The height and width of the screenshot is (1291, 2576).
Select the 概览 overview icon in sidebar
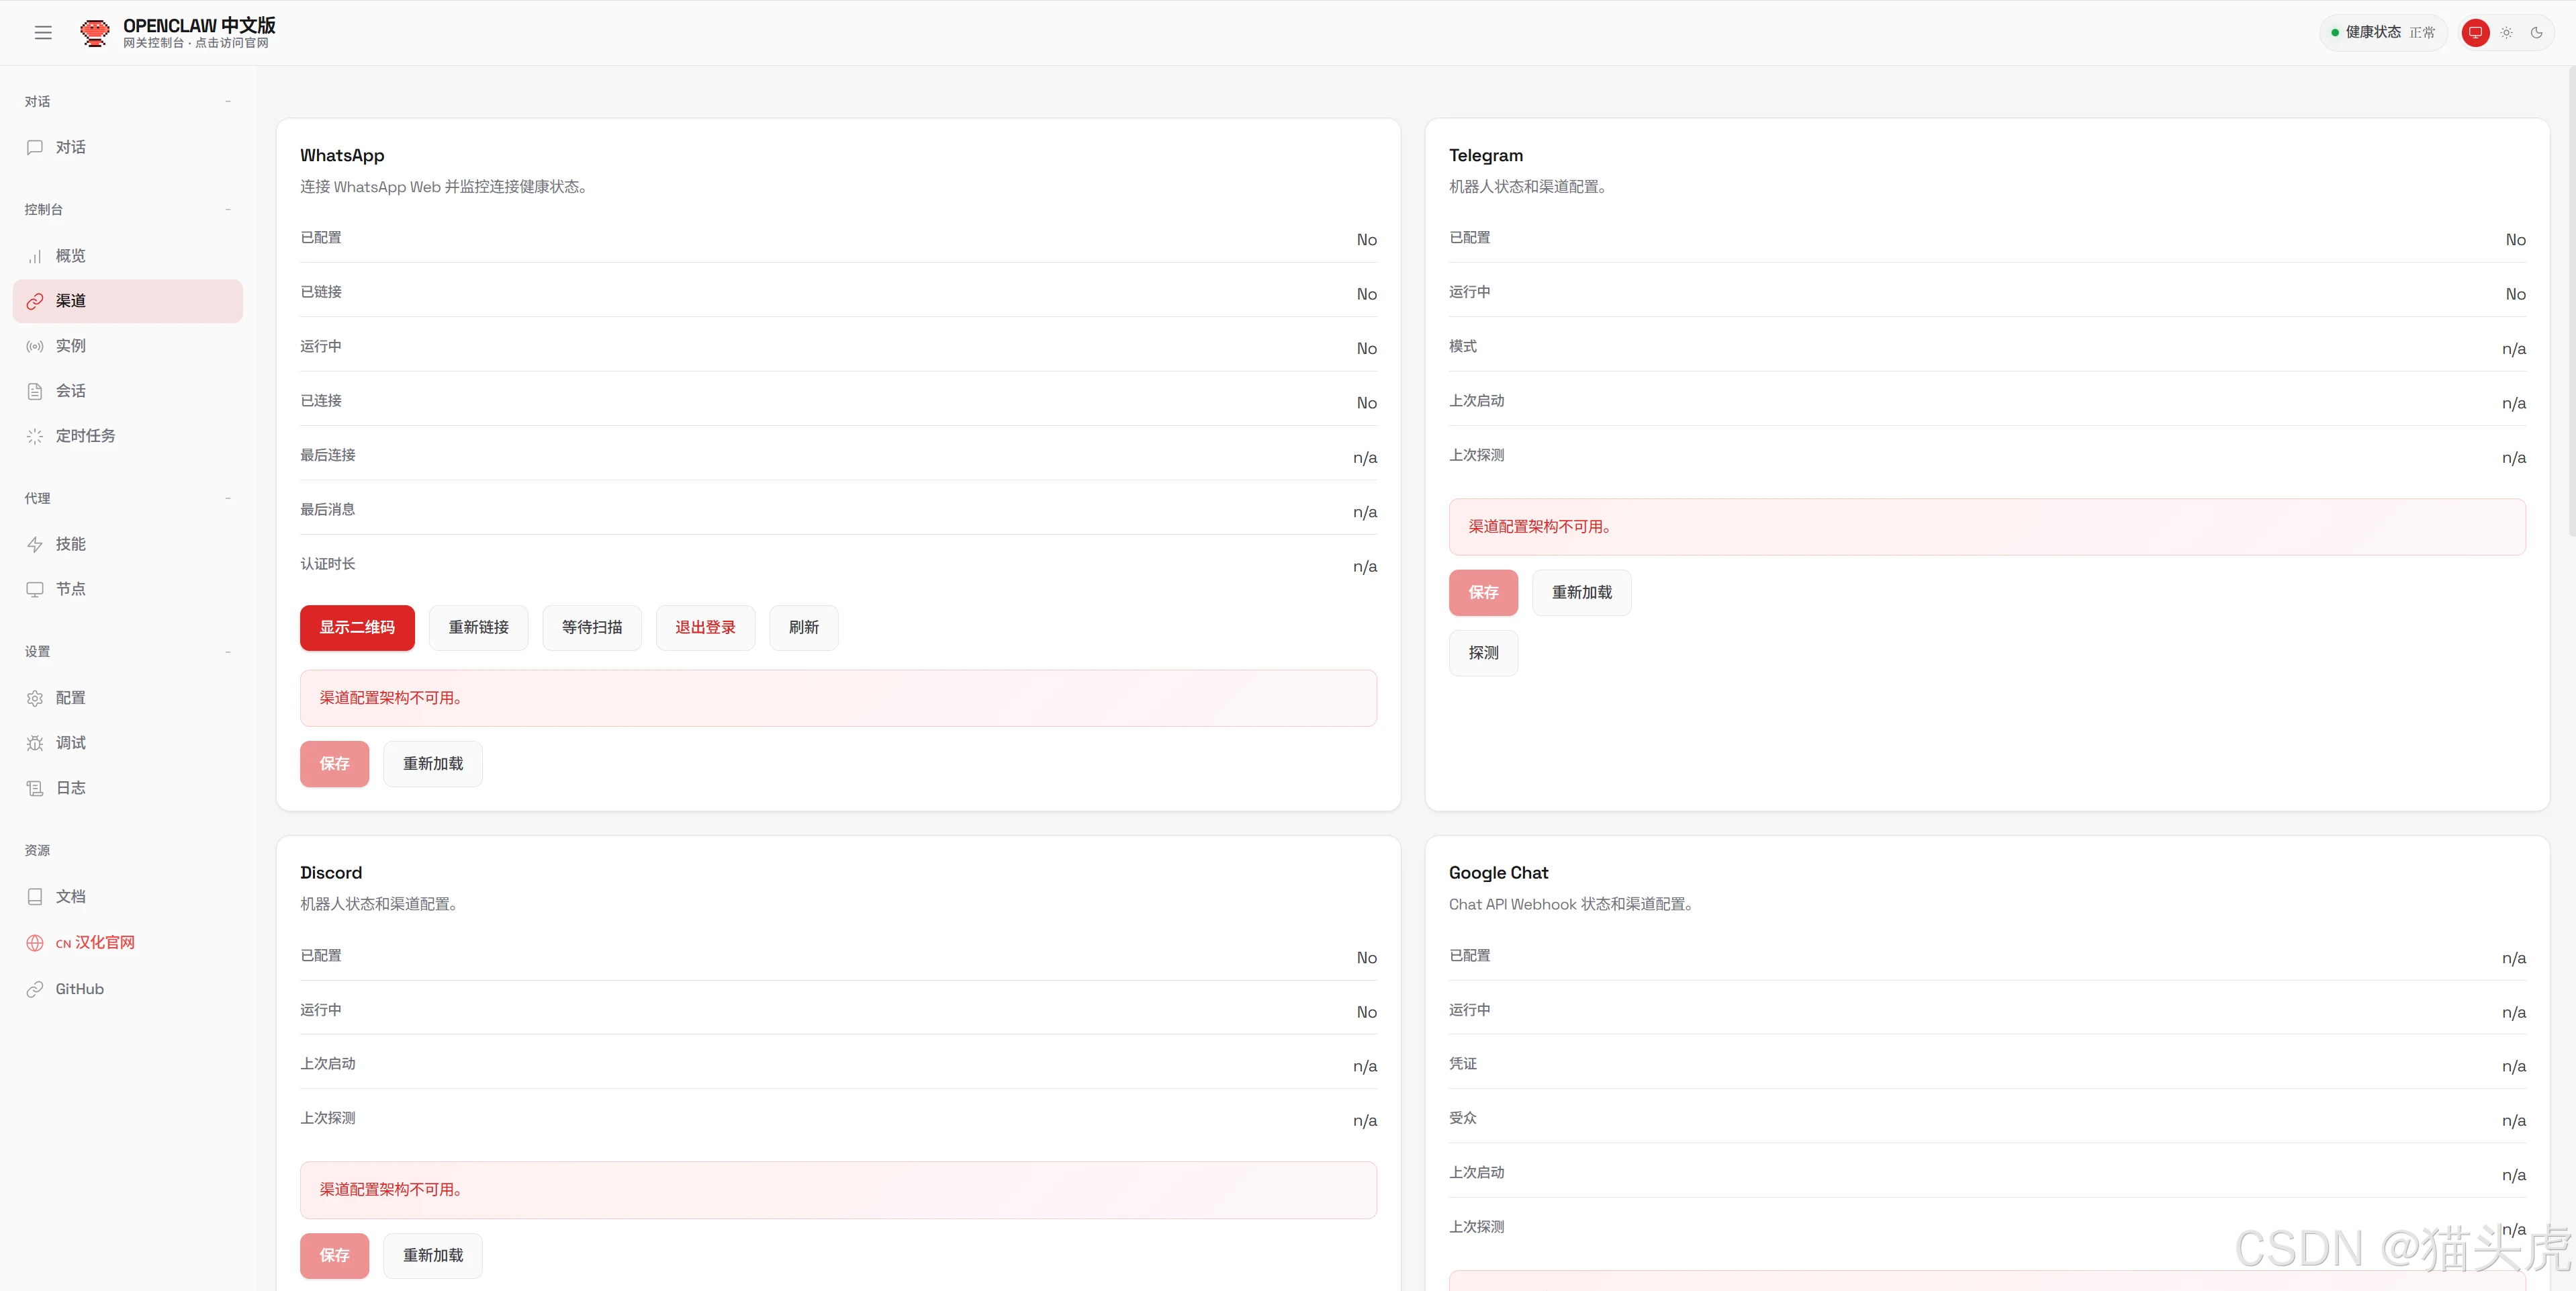pyautogui.click(x=35, y=256)
